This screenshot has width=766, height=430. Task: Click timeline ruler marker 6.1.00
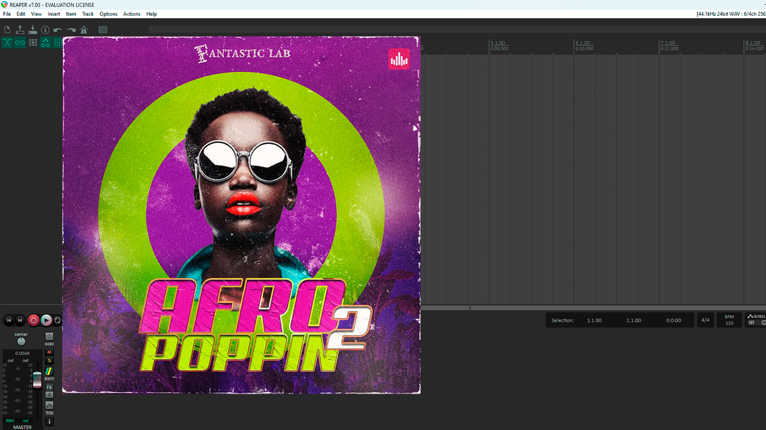coord(583,43)
